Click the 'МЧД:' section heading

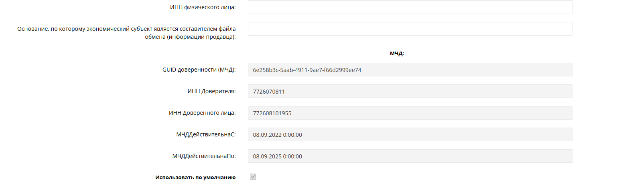click(397, 54)
